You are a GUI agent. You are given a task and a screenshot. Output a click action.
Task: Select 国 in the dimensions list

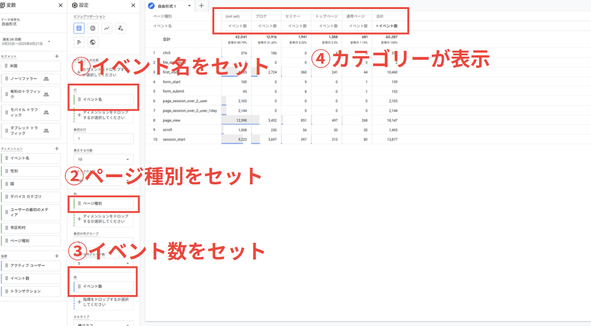pyautogui.click(x=31, y=184)
